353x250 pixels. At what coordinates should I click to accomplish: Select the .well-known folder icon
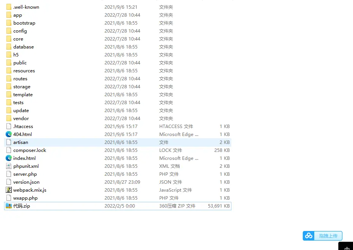(x=9, y=7)
